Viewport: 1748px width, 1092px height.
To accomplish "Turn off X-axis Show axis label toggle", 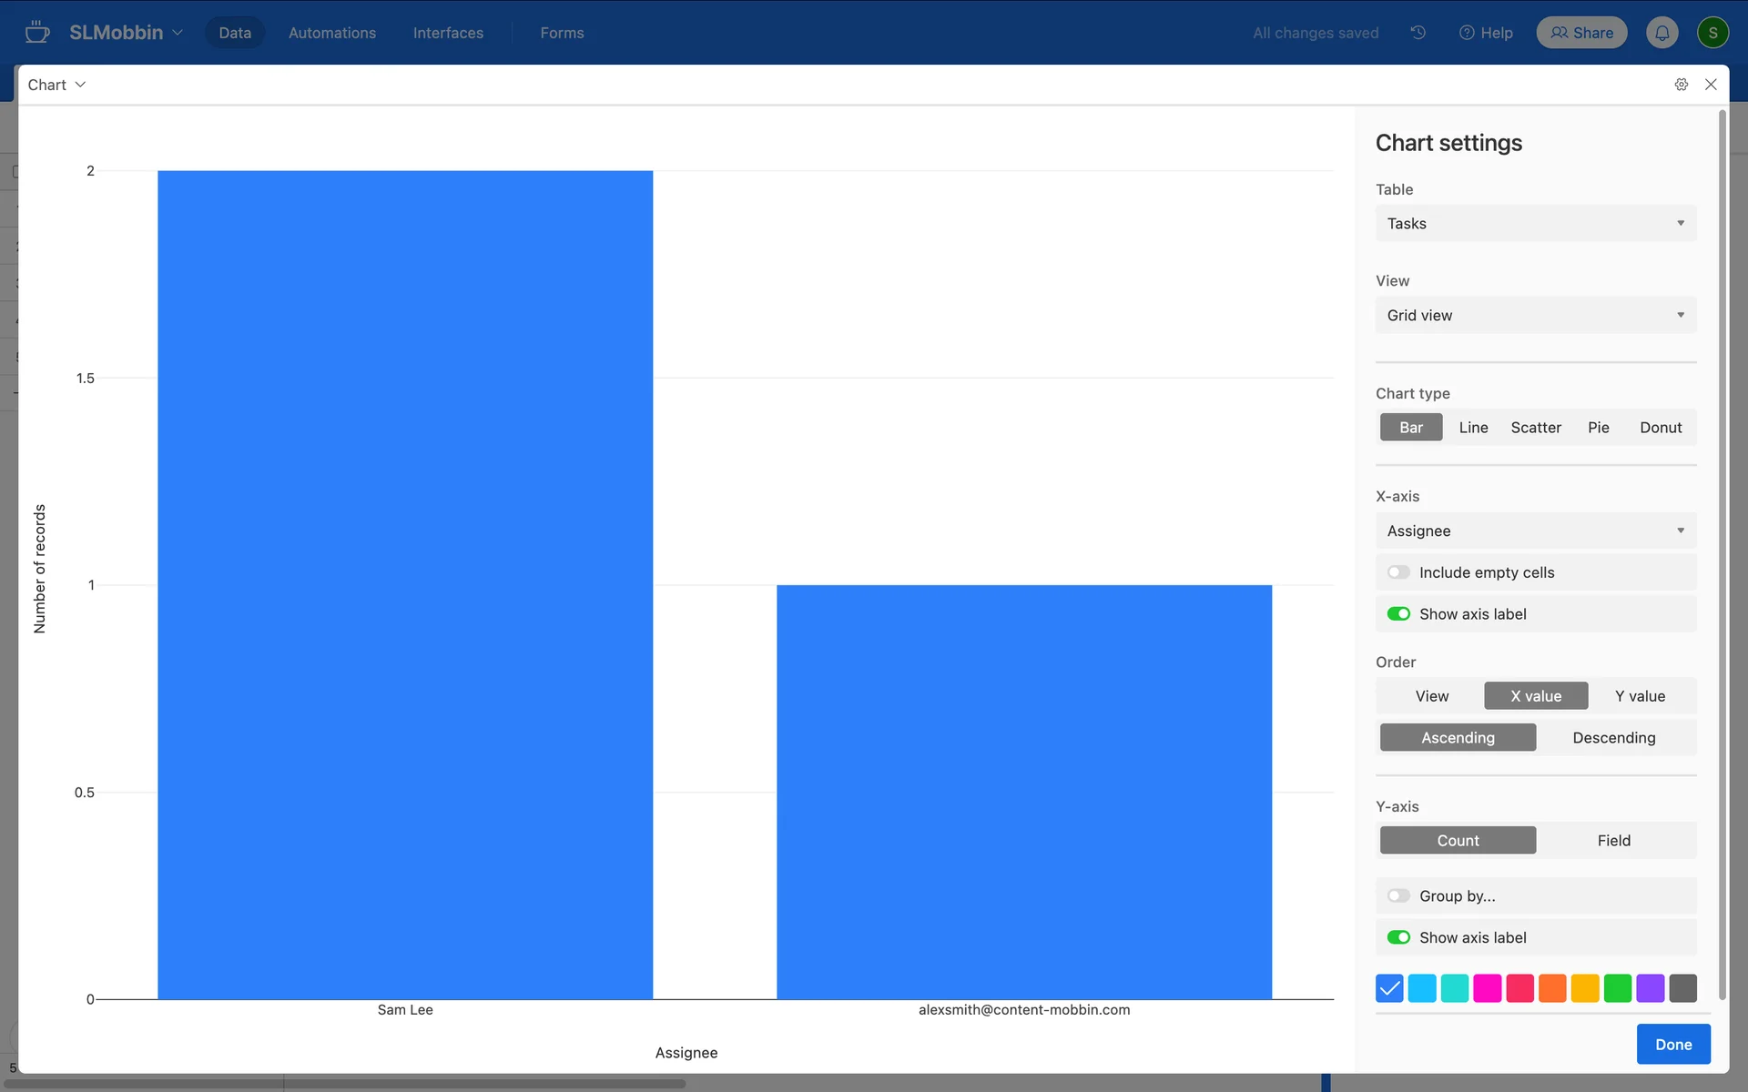I will coord(1398,614).
